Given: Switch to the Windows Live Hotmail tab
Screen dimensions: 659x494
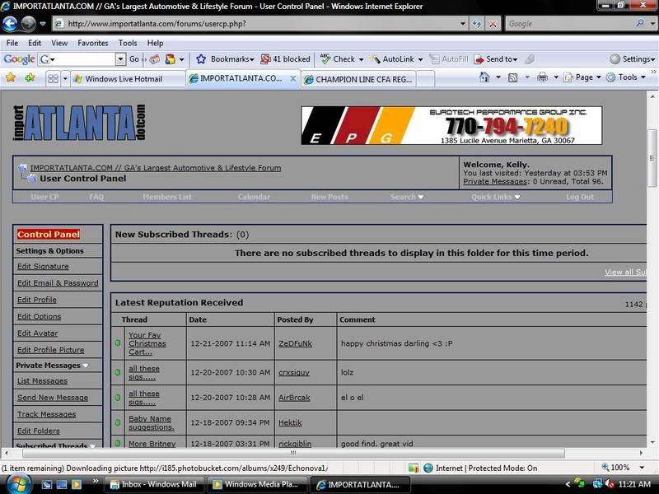Looking at the screenshot, I should 124,79.
